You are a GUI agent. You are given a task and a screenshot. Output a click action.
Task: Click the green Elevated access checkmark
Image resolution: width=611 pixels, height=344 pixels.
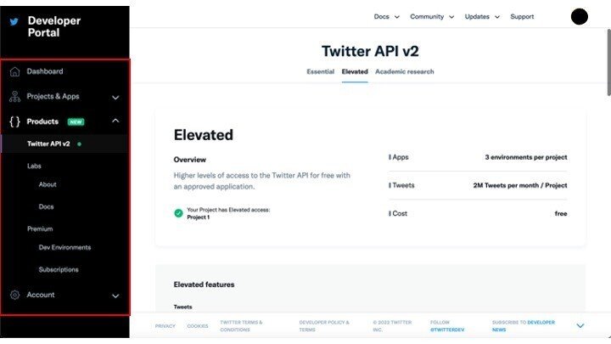tap(178, 213)
